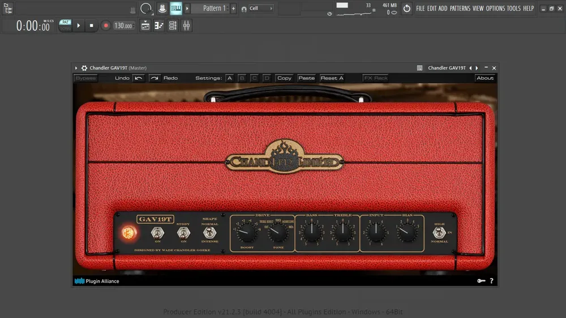Click the BASS knob
Screen dimensions: 566x318
(x=311, y=233)
